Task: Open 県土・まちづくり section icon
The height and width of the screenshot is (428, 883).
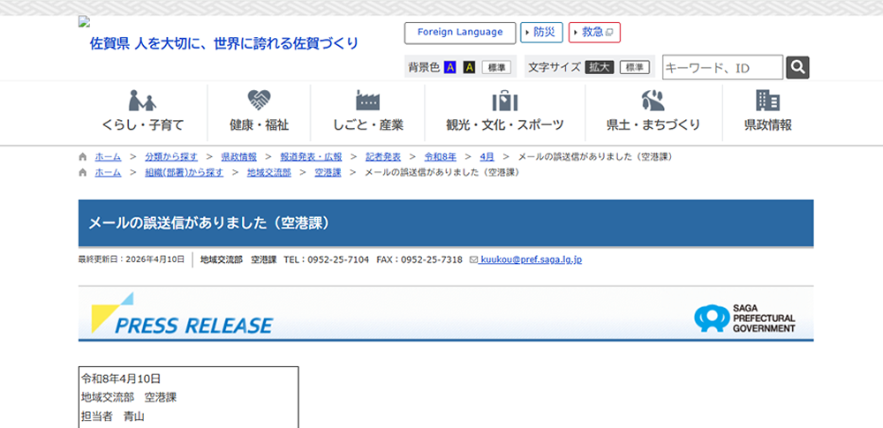Action: (x=653, y=111)
